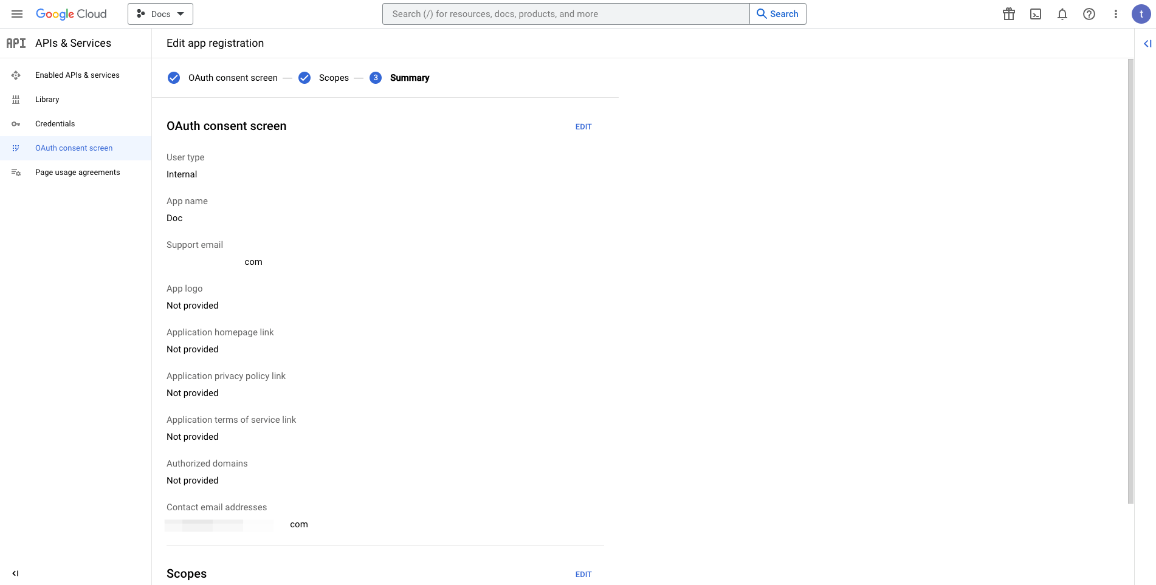
Task: Click the 'Doc' app name value
Action: 174,218
